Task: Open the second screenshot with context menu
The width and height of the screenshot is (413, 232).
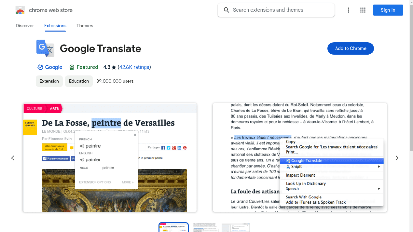Action: click(x=300, y=157)
